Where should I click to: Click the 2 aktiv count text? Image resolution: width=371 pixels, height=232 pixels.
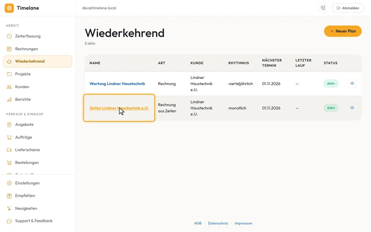point(90,44)
